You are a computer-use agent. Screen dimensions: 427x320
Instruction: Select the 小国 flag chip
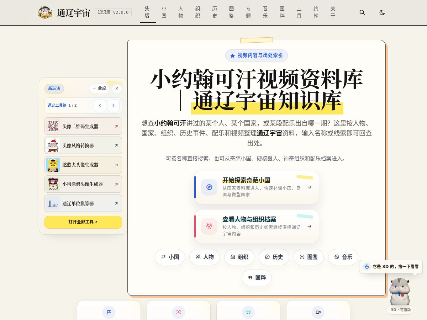point(170,257)
